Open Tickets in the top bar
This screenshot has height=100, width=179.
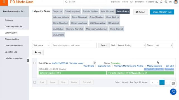(x=125, y=2)
